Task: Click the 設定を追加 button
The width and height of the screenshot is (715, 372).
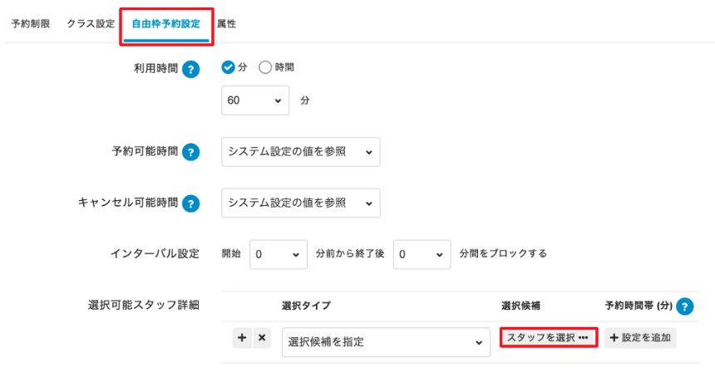Action: coord(640,337)
